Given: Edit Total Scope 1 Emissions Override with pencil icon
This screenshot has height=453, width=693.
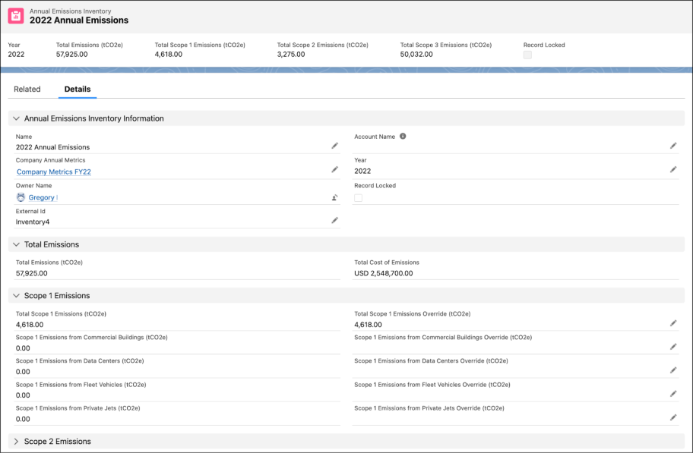Looking at the screenshot, I should click(672, 322).
